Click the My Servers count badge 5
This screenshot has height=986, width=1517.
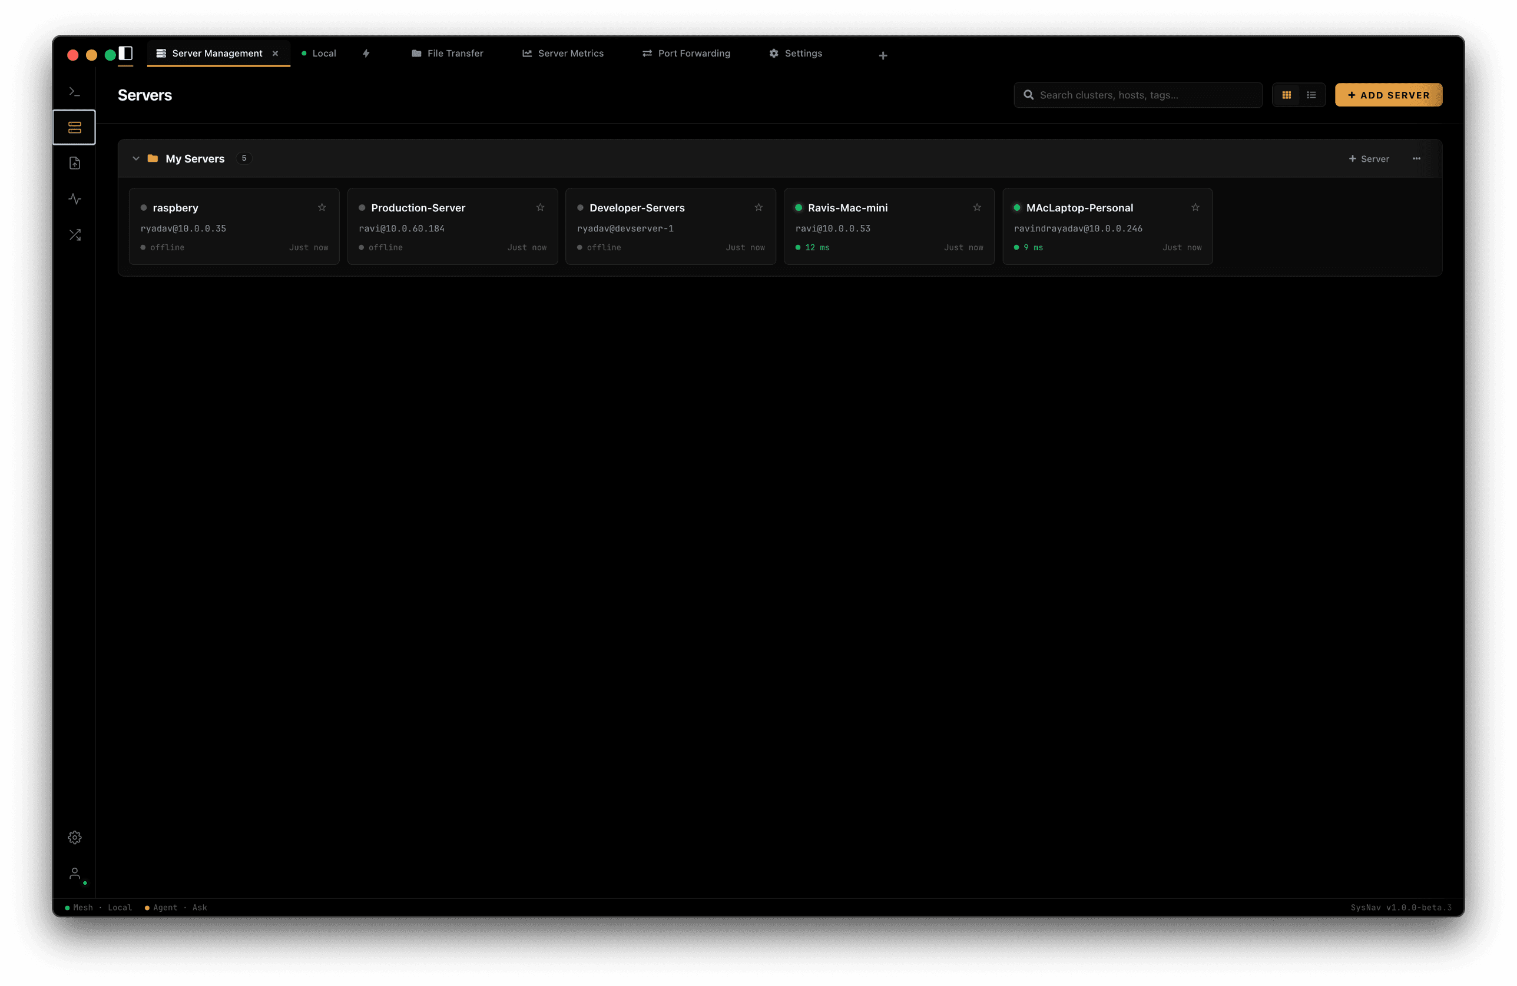(x=243, y=158)
